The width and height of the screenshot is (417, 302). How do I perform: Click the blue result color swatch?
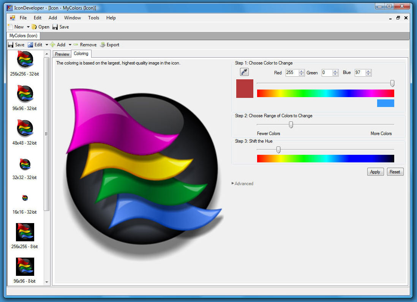coord(385,103)
